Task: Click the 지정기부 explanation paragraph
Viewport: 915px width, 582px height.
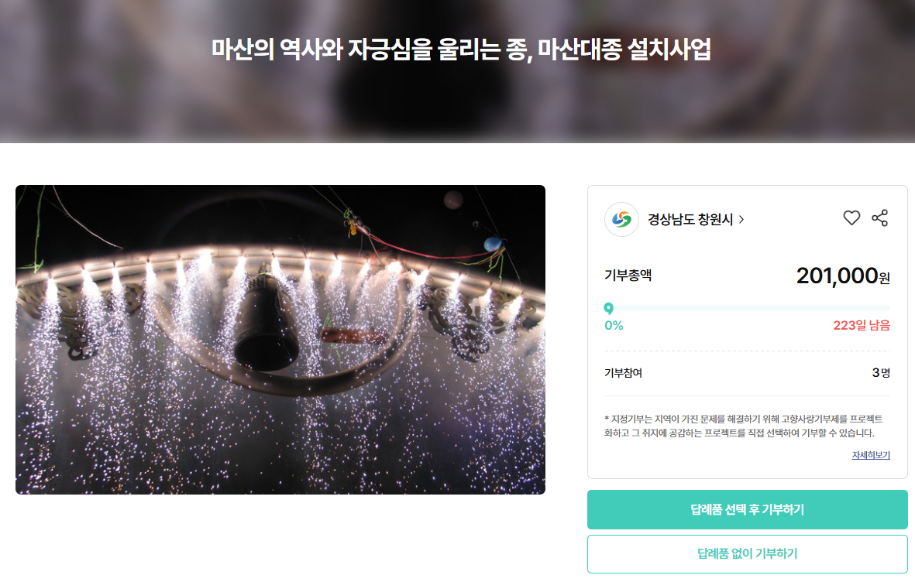Action: 744,426
